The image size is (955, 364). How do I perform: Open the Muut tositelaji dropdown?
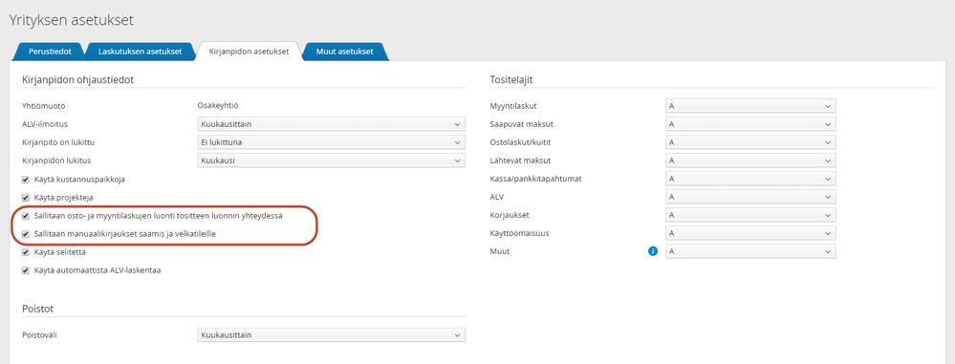coord(750,251)
